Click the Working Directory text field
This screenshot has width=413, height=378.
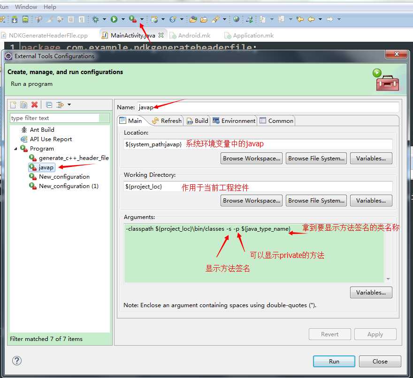click(258, 186)
